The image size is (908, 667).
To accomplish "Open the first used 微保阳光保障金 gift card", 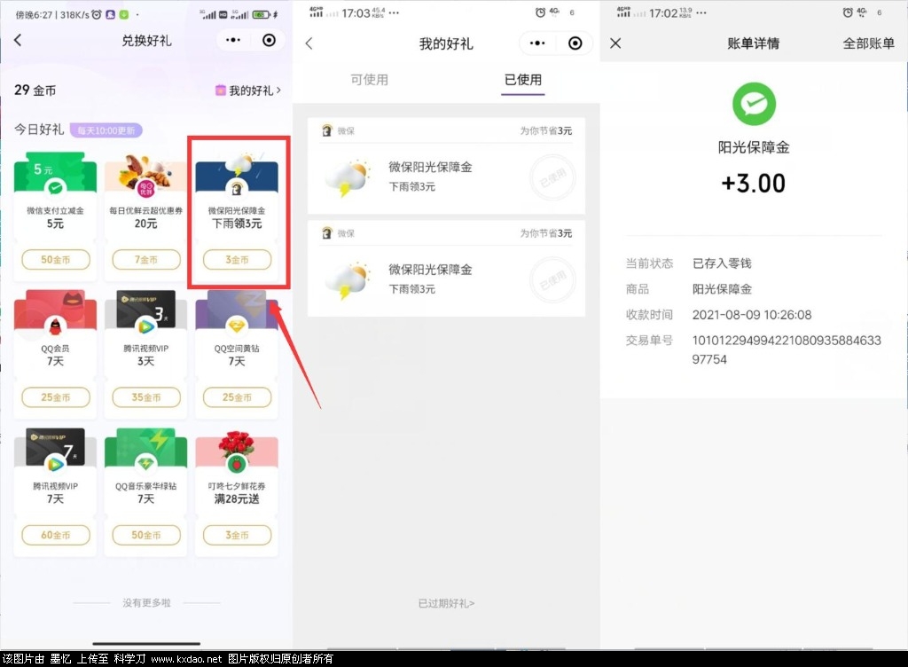I will pos(447,166).
